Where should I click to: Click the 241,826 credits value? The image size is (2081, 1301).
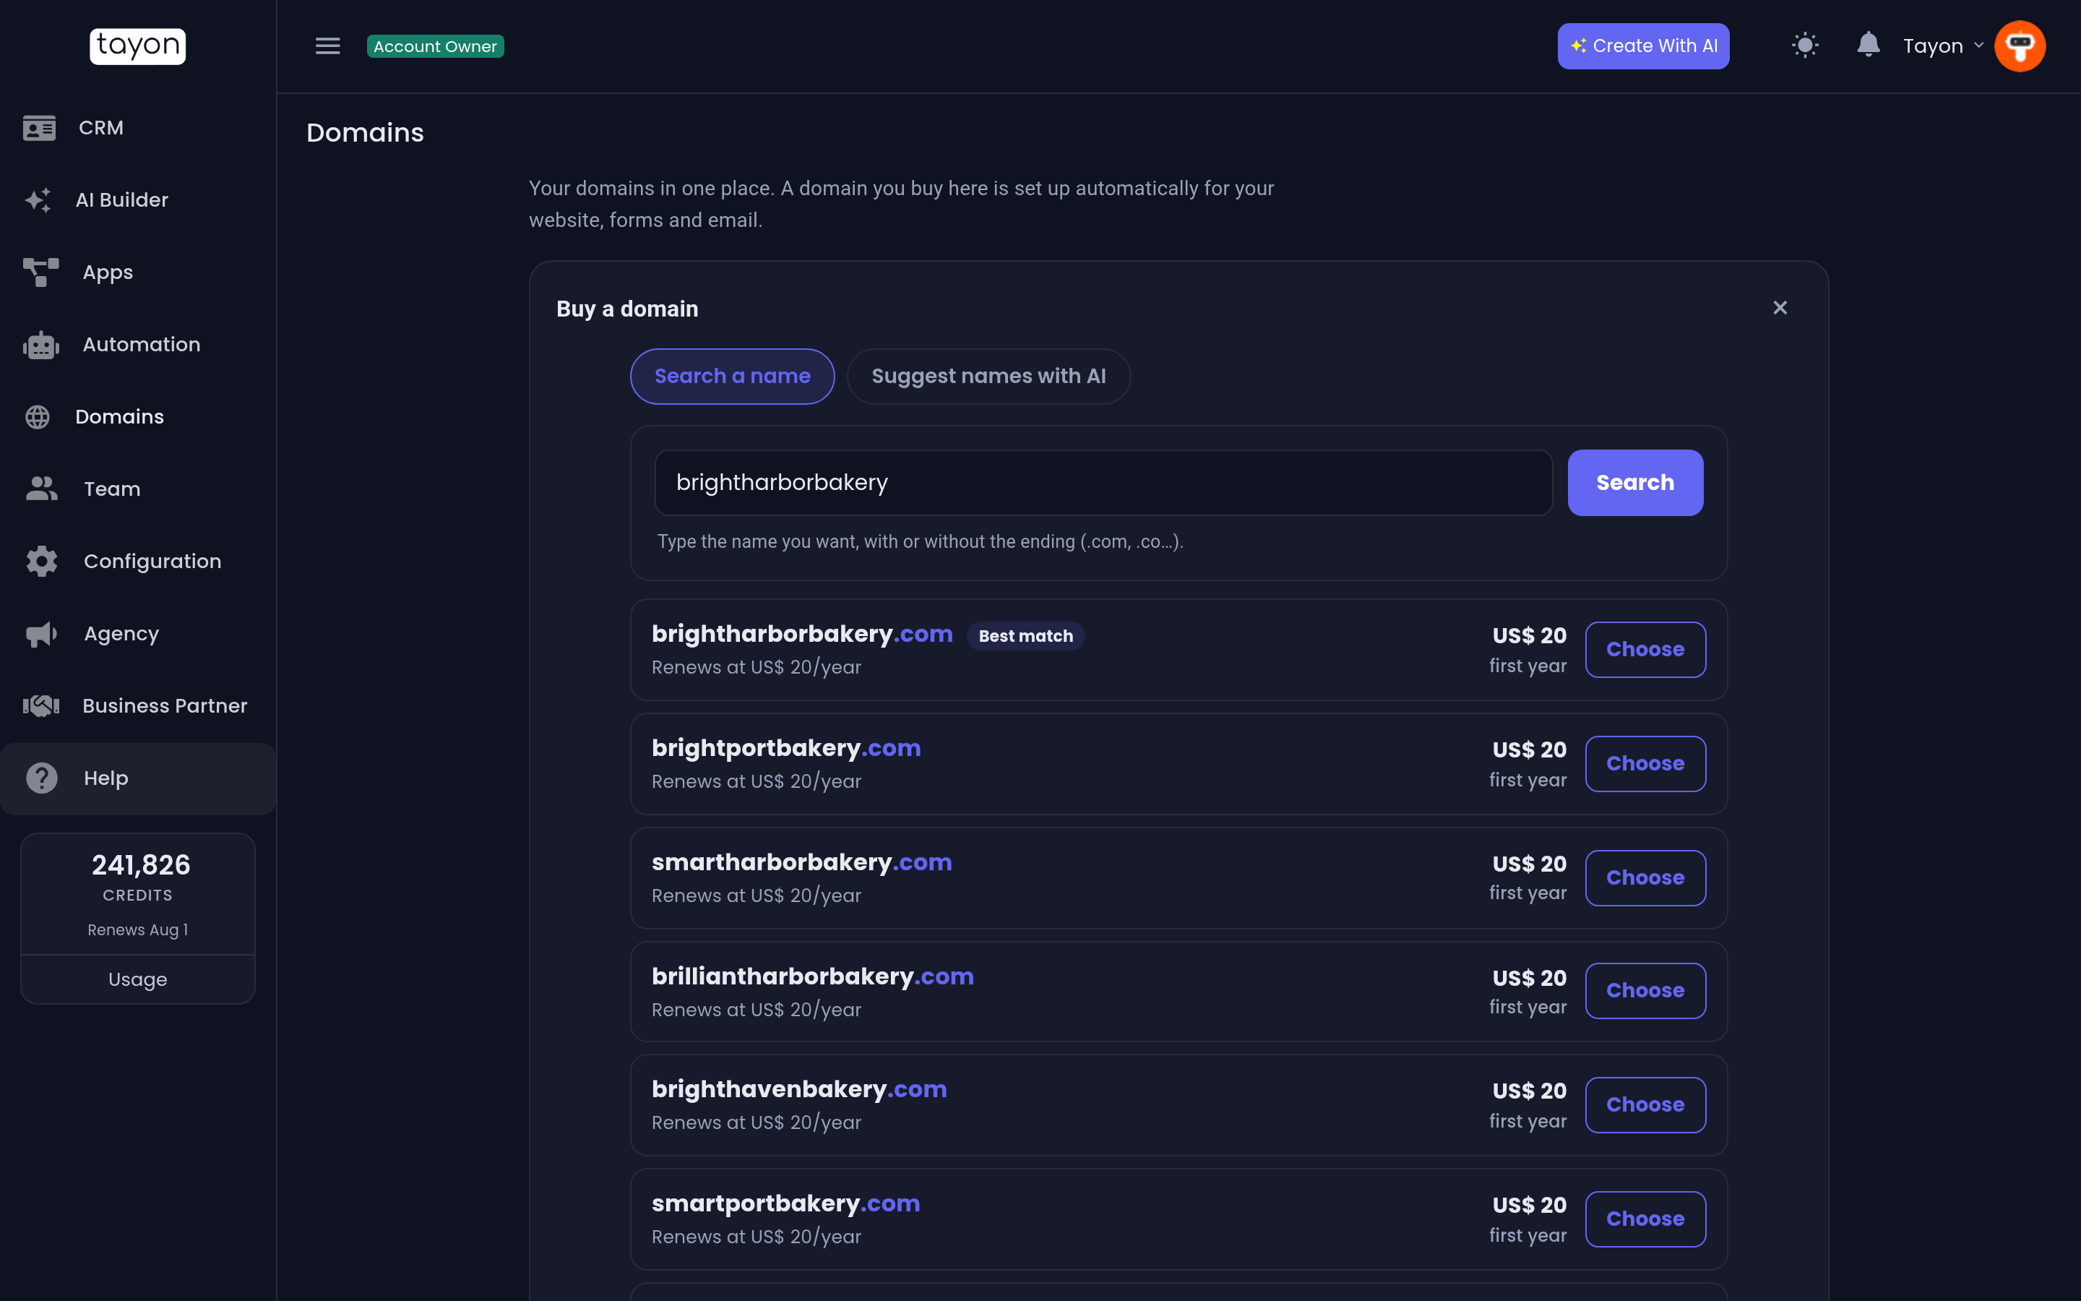141,864
